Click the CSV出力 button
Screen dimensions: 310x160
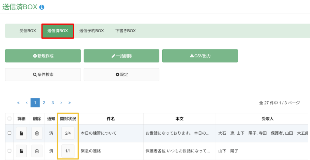(x=200, y=56)
